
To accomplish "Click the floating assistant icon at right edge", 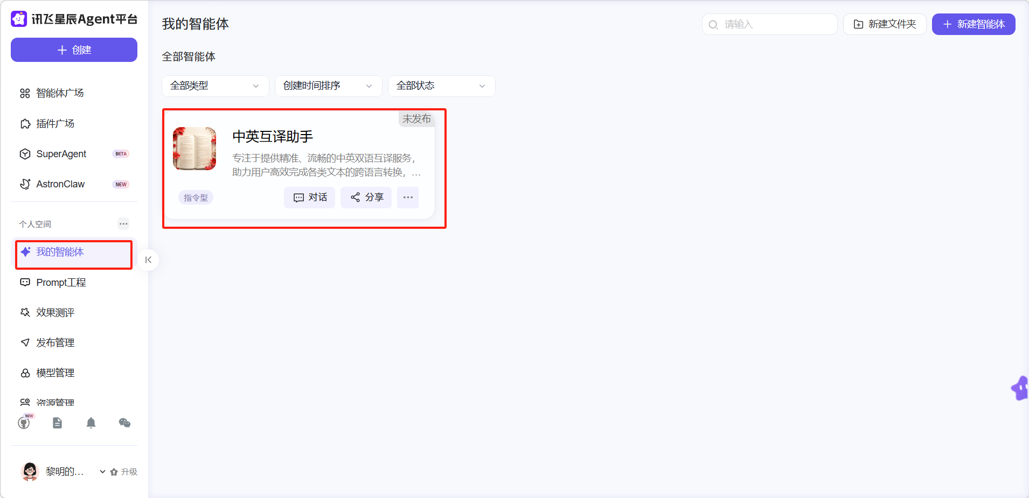I will pyautogui.click(x=1020, y=388).
